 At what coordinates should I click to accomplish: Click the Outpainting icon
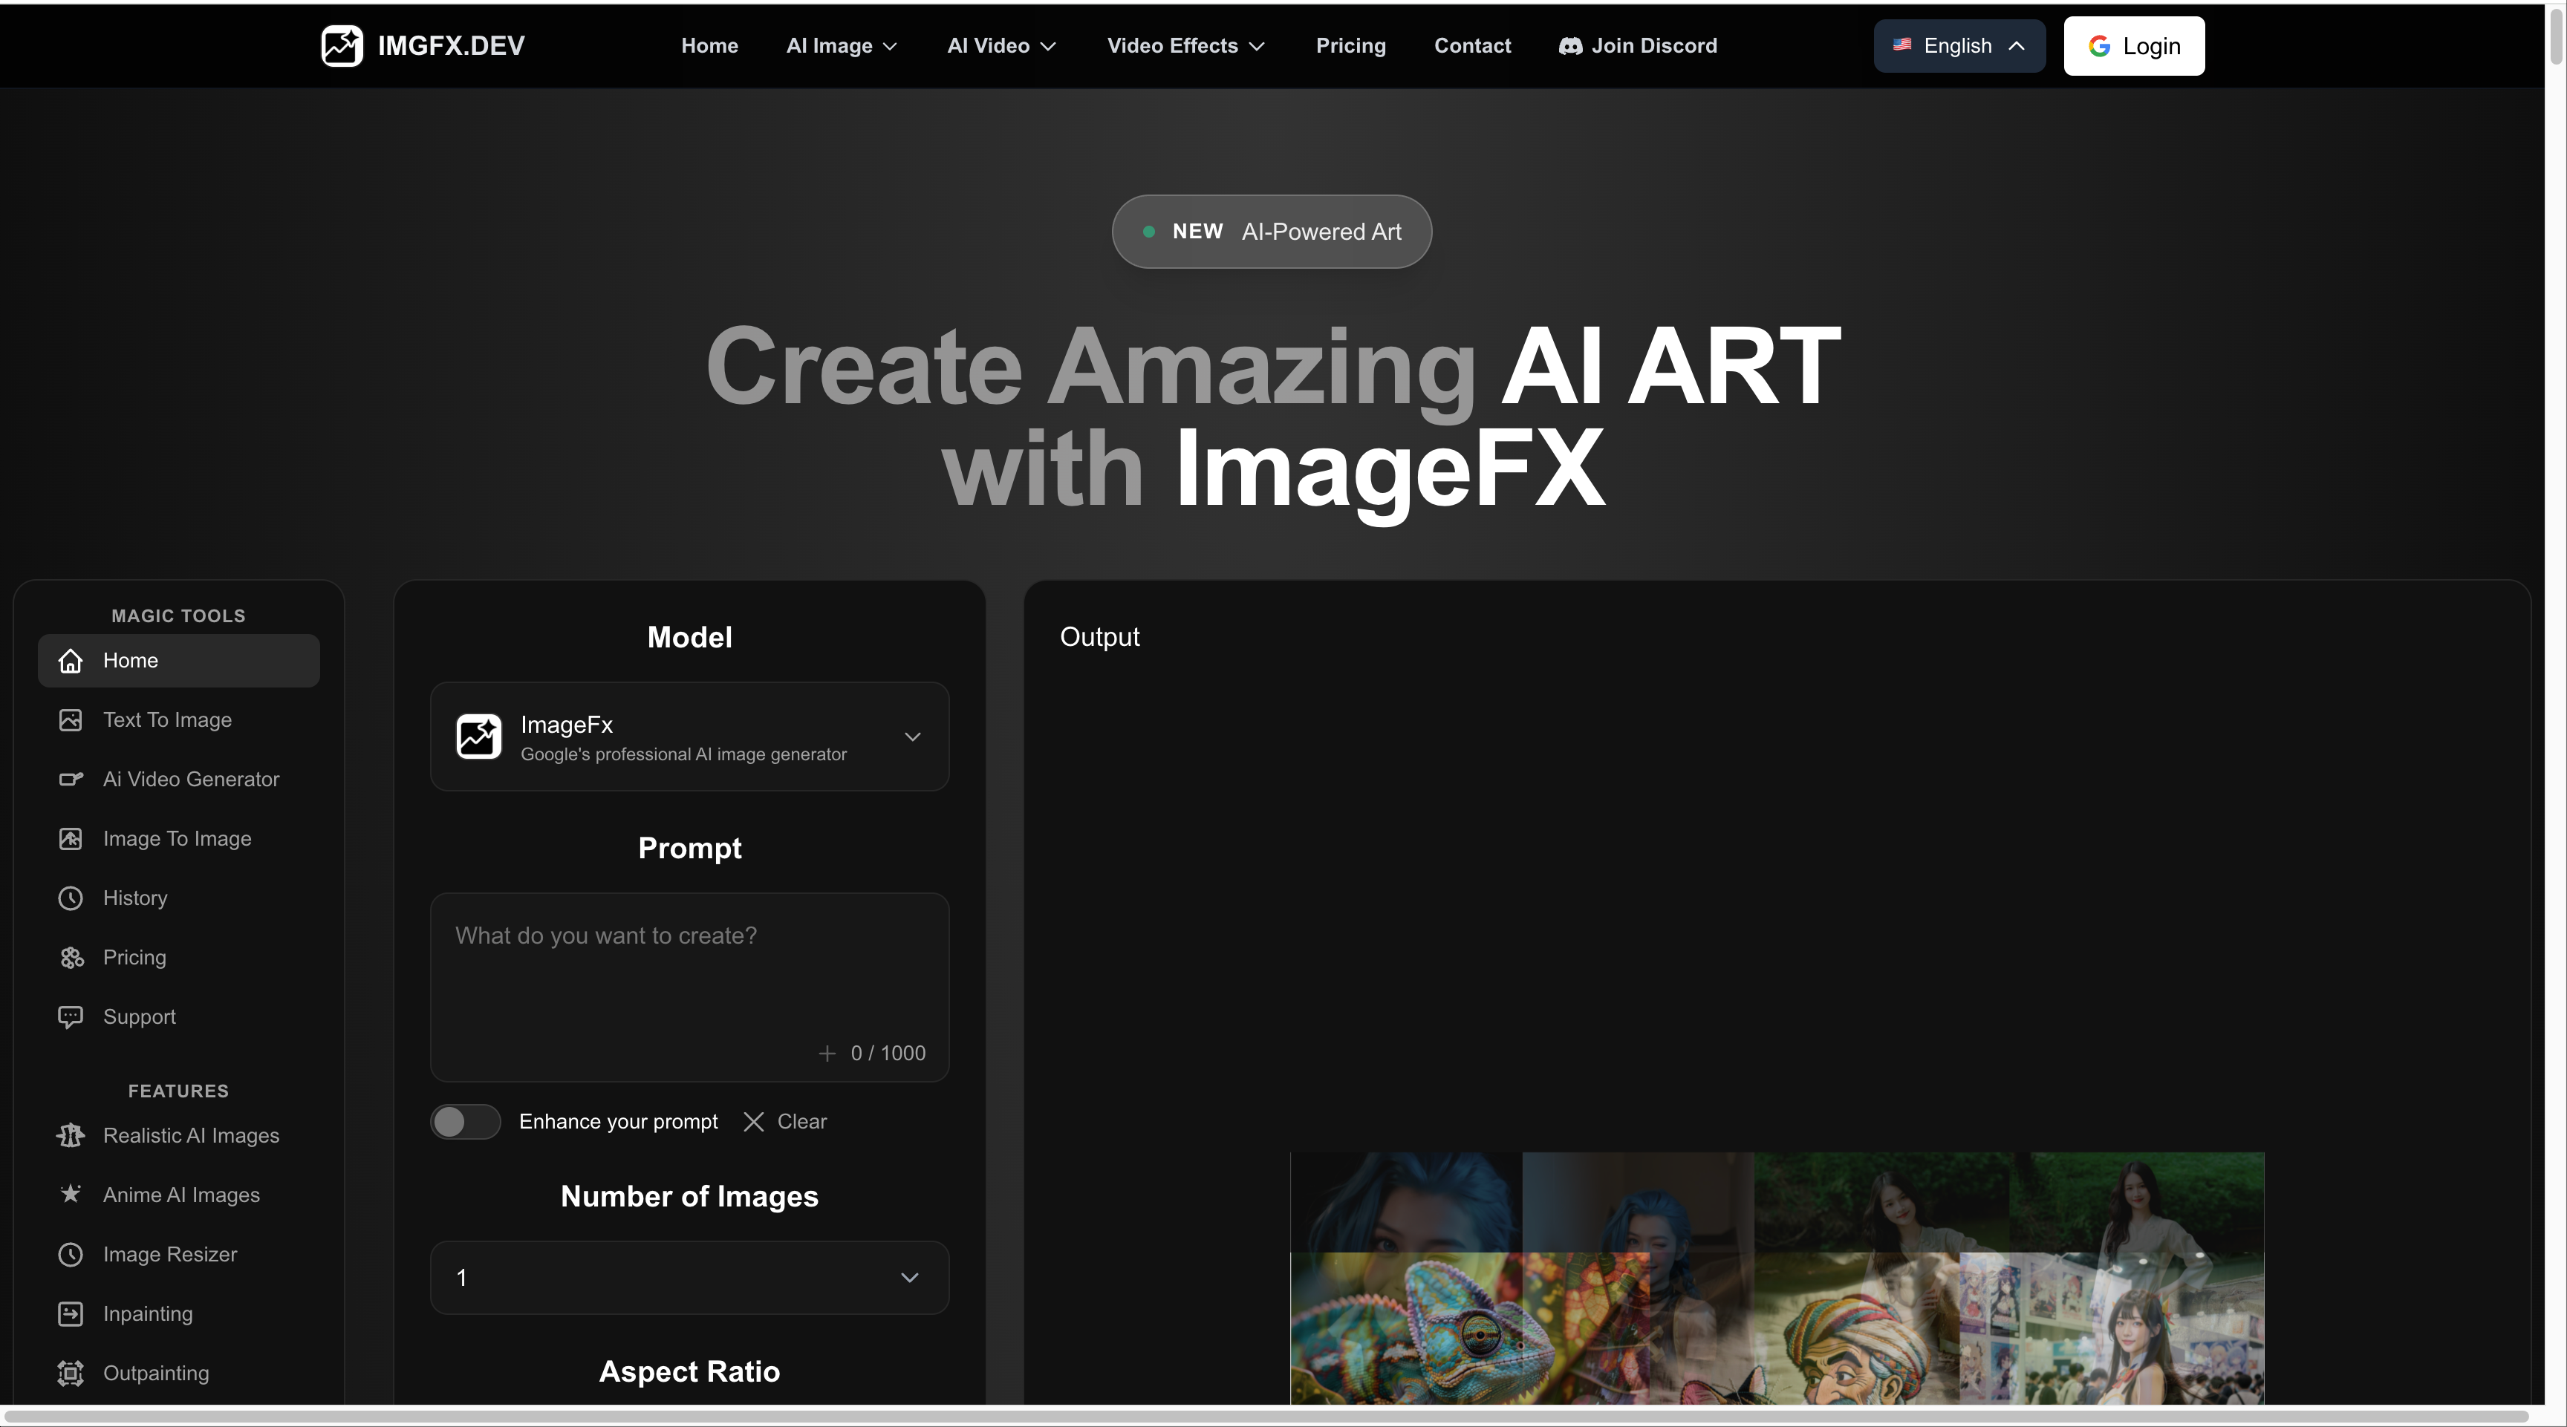(x=70, y=1372)
